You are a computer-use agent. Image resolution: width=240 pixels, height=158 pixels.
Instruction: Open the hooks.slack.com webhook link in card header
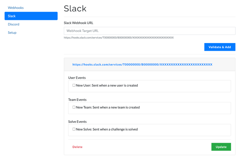[x=142, y=65]
